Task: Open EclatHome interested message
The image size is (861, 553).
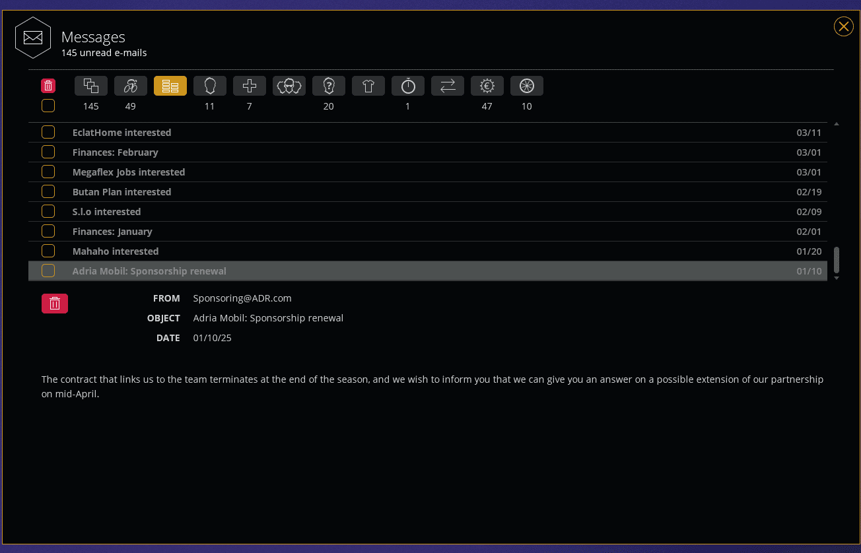Action: pyautogui.click(x=428, y=133)
